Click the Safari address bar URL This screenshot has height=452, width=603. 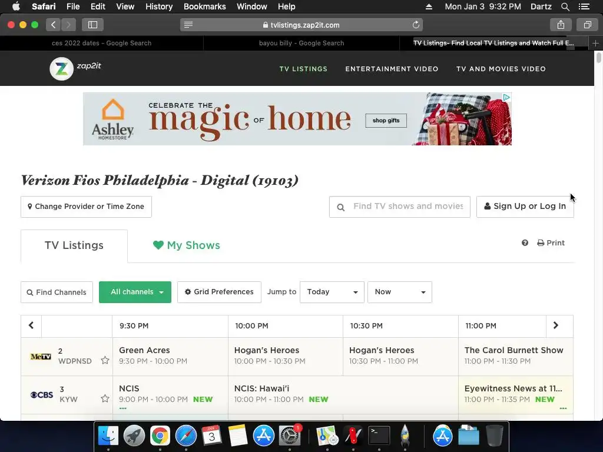301,25
